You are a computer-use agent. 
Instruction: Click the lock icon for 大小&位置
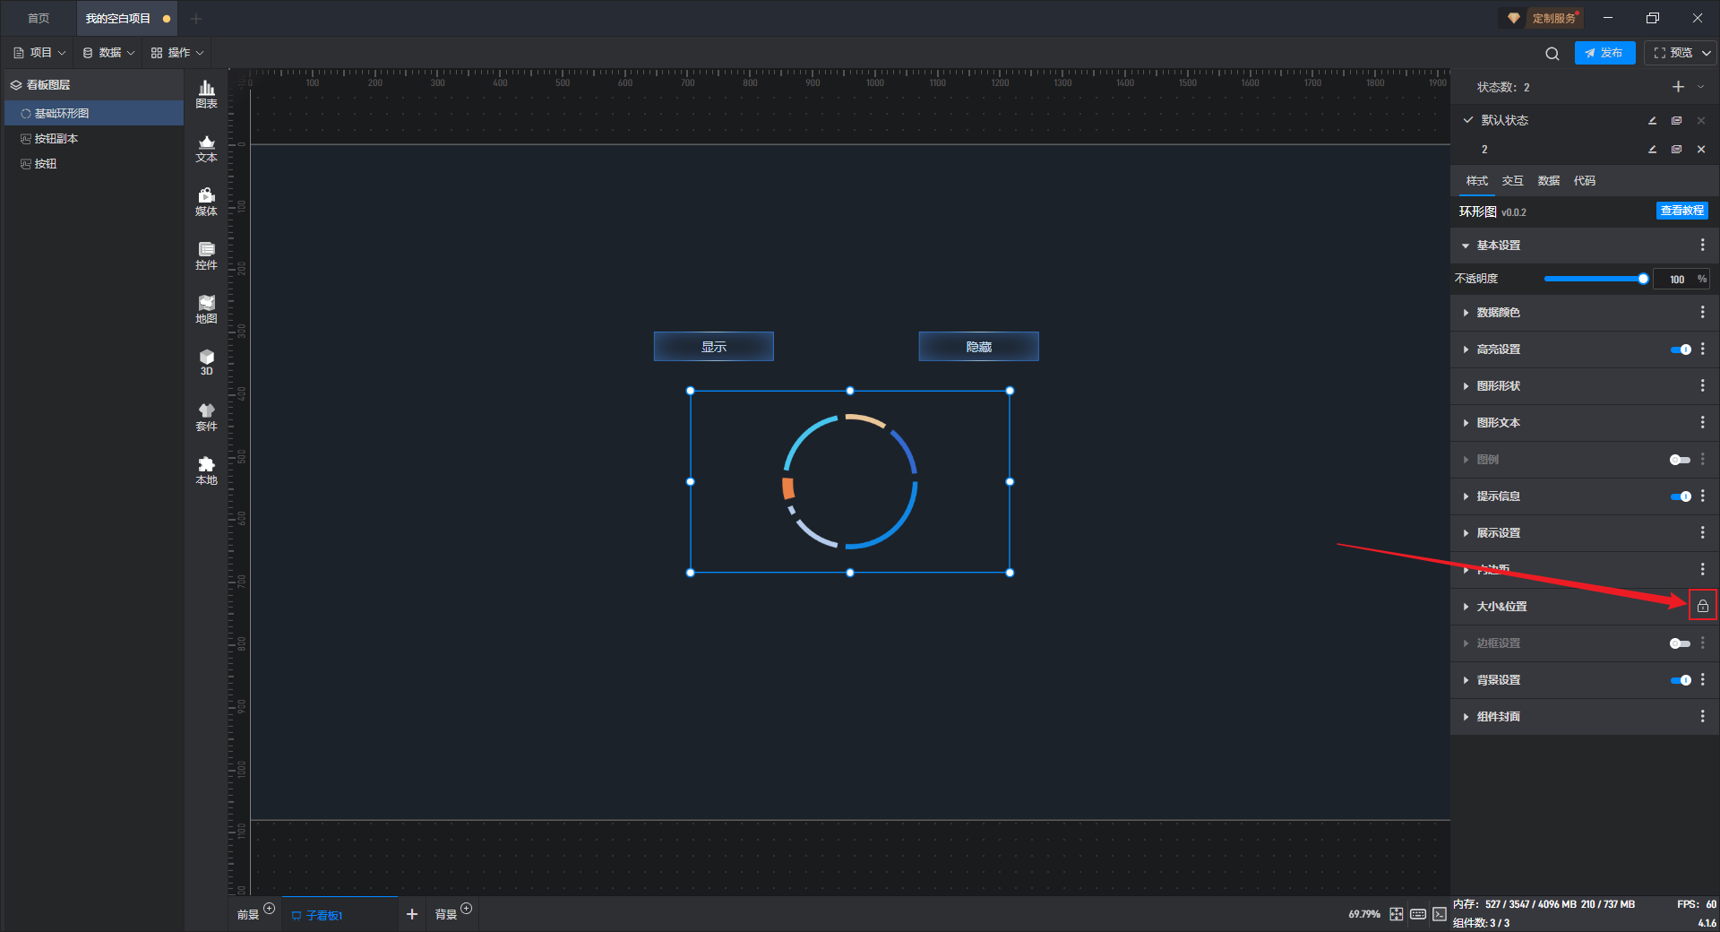pos(1702,606)
